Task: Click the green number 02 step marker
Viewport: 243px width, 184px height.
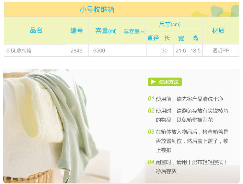Action: coord(151,111)
